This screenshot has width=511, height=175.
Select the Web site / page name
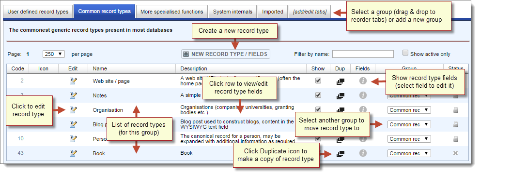pyautogui.click(x=111, y=81)
